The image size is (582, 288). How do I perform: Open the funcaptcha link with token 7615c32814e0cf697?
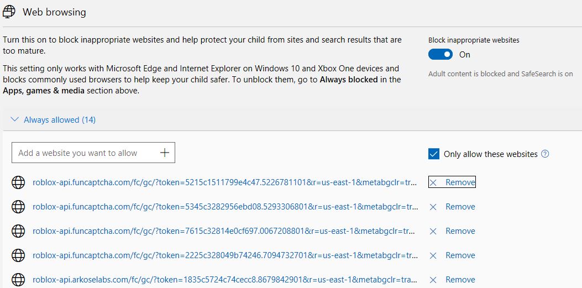pos(224,231)
